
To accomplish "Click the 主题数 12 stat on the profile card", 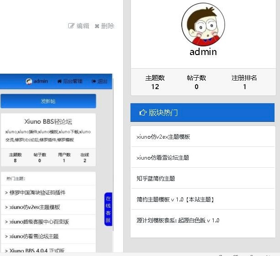I will pyautogui.click(x=155, y=82).
